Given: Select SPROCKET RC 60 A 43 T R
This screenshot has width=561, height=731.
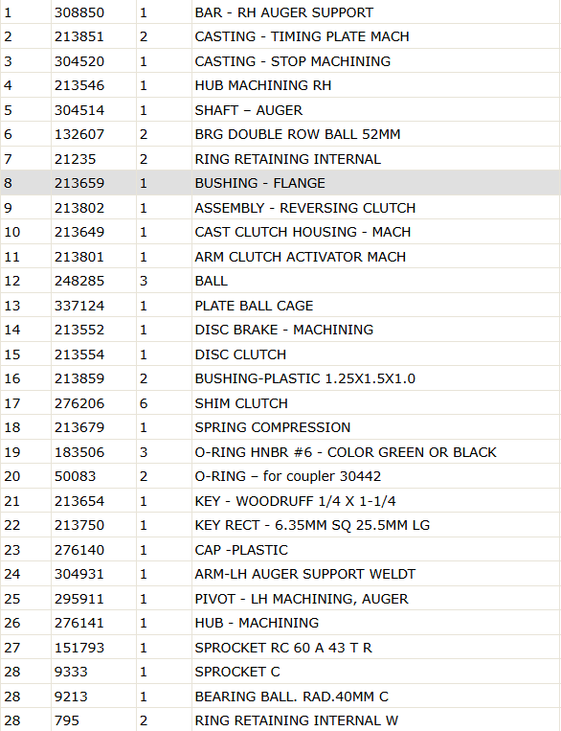Looking at the screenshot, I should coord(283,648).
